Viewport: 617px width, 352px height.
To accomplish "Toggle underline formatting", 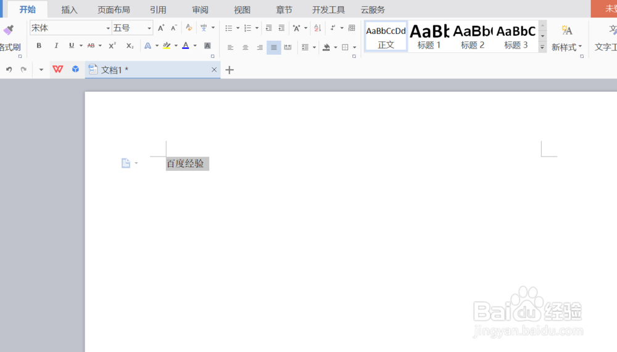I will pos(71,46).
